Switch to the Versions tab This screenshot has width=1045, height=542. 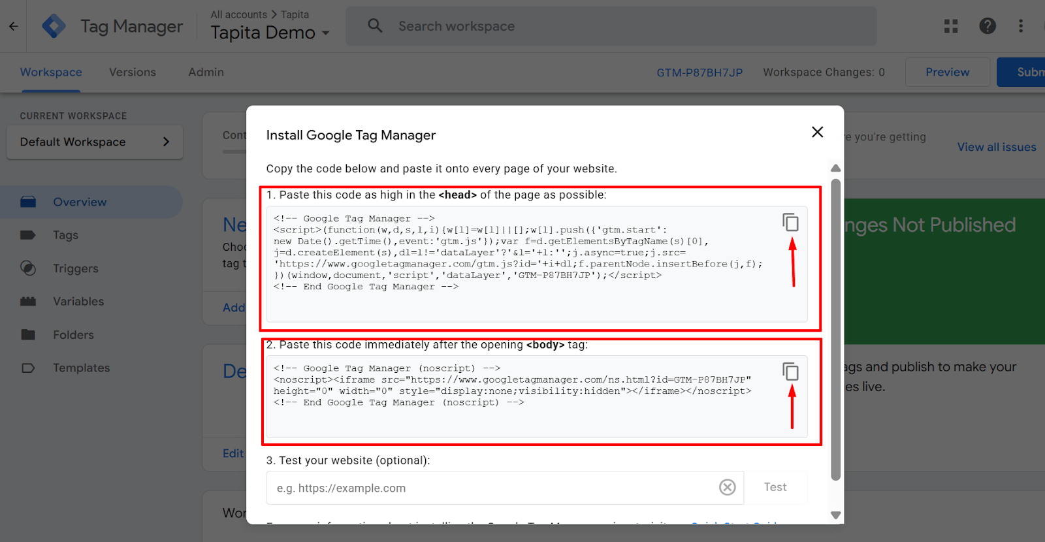tap(133, 72)
